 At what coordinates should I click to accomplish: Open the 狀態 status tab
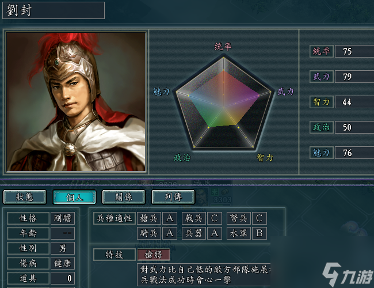point(25,197)
